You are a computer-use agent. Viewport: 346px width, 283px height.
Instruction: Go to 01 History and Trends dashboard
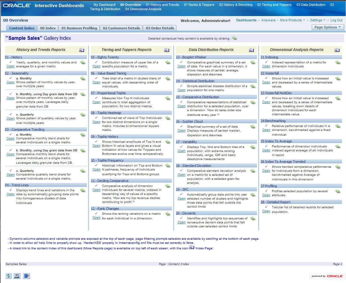[x=162, y=5]
